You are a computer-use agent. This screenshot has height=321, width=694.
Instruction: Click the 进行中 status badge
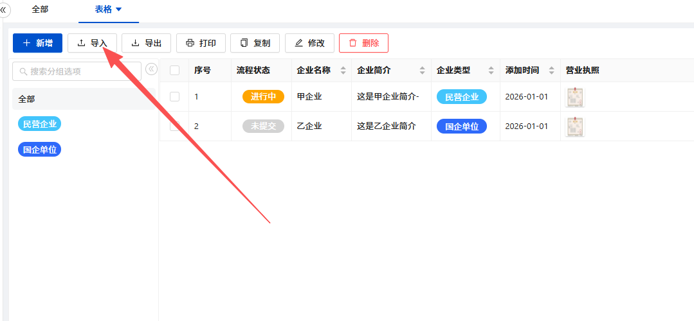point(263,97)
